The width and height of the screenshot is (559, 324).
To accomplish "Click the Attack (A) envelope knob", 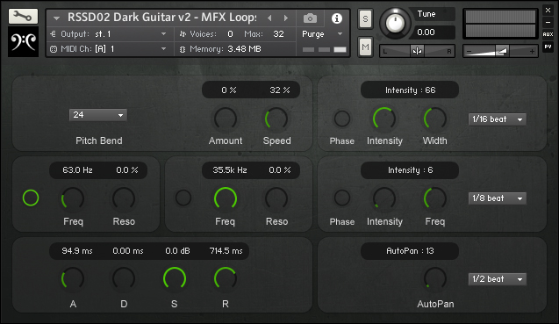I will pos(73,278).
